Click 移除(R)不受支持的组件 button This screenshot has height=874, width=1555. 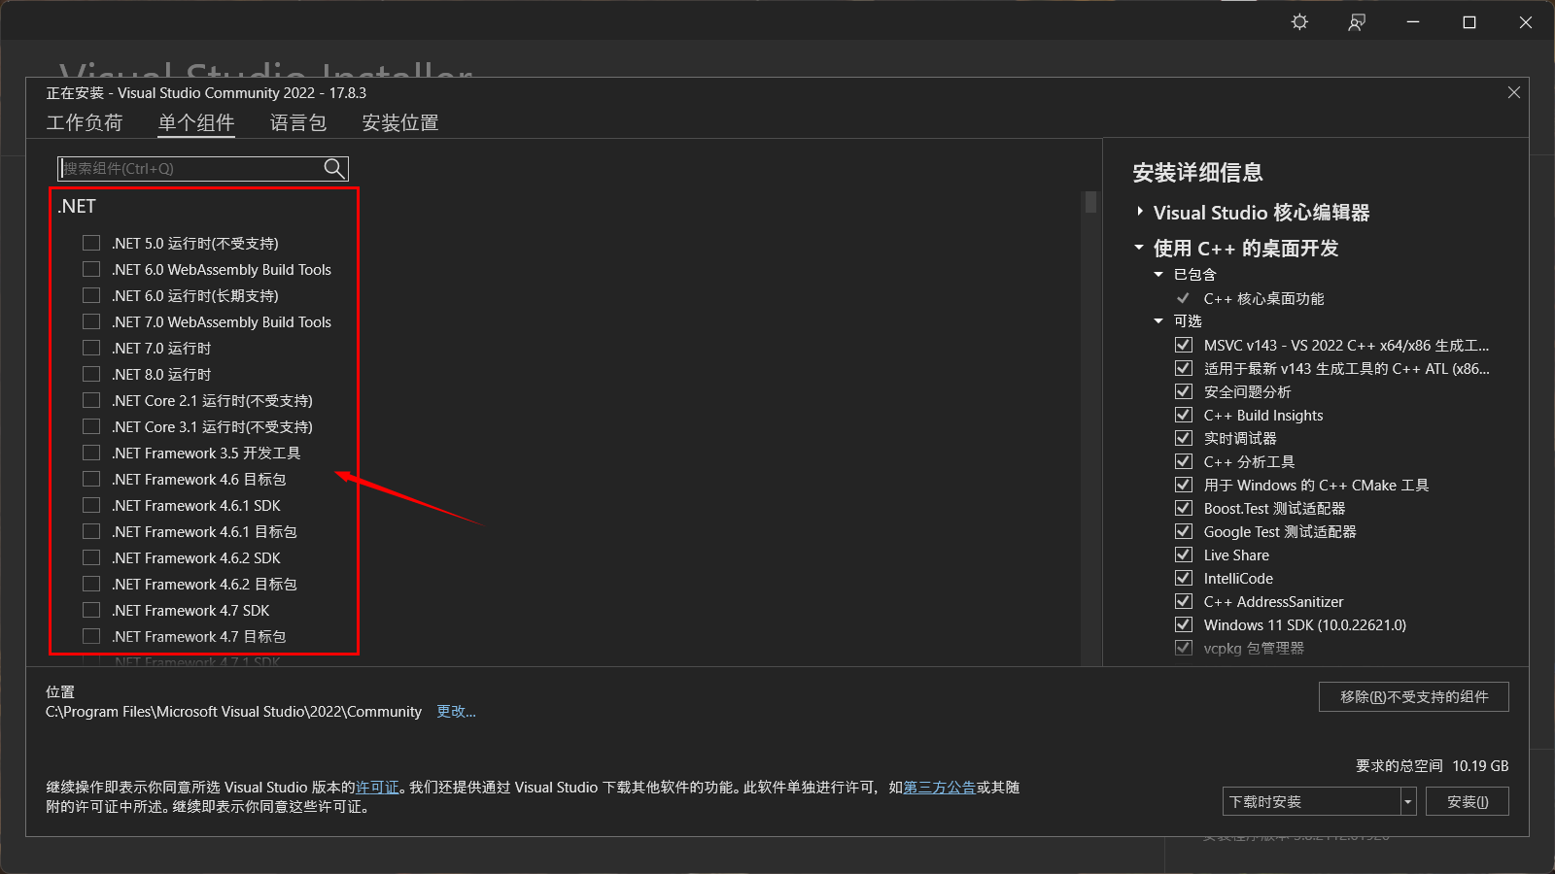pyautogui.click(x=1414, y=697)
